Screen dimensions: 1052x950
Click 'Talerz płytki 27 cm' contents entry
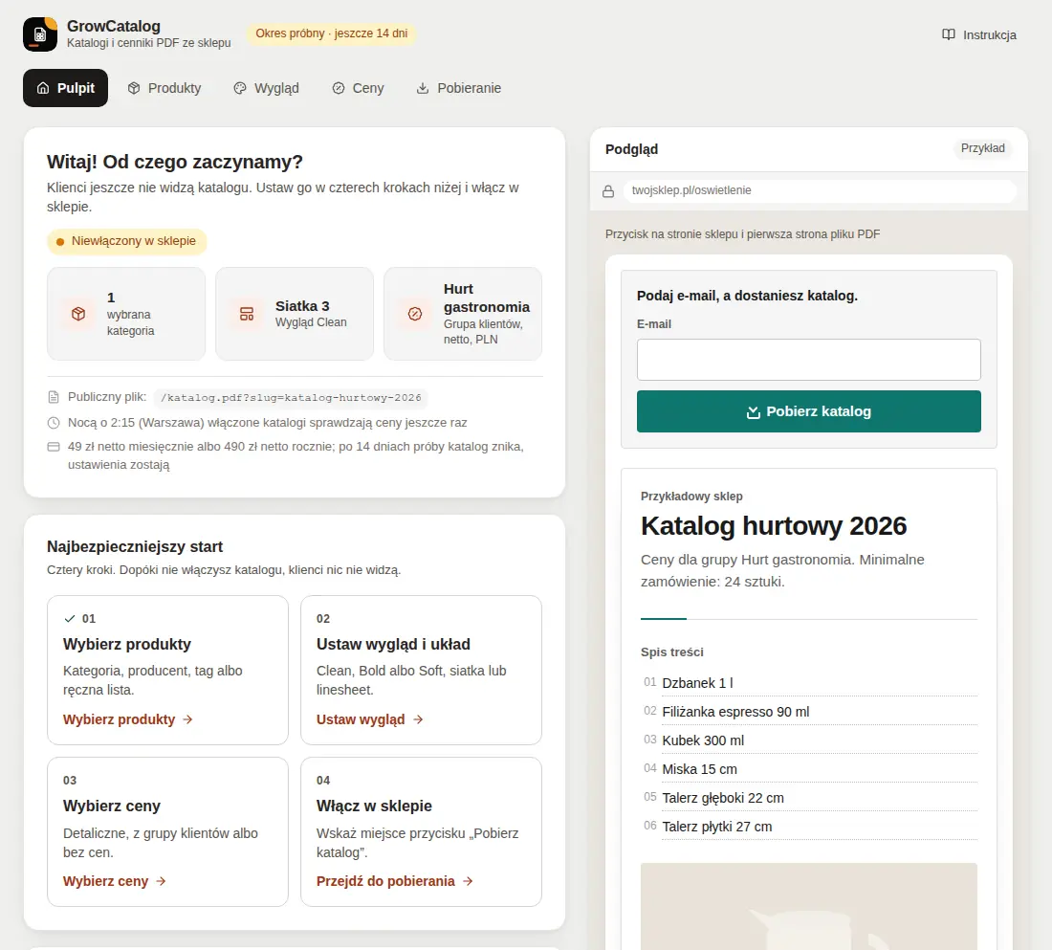(716, 828)
